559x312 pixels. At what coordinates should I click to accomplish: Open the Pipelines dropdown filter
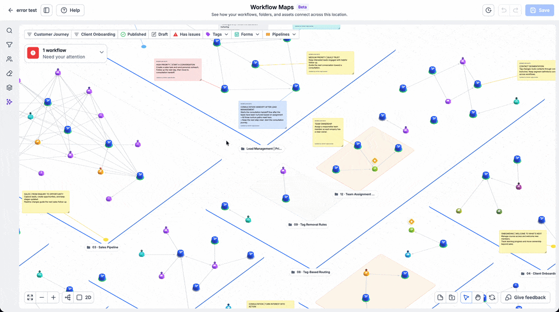(281, 34)
